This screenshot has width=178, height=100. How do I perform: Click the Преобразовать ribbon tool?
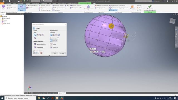[11, 8]
